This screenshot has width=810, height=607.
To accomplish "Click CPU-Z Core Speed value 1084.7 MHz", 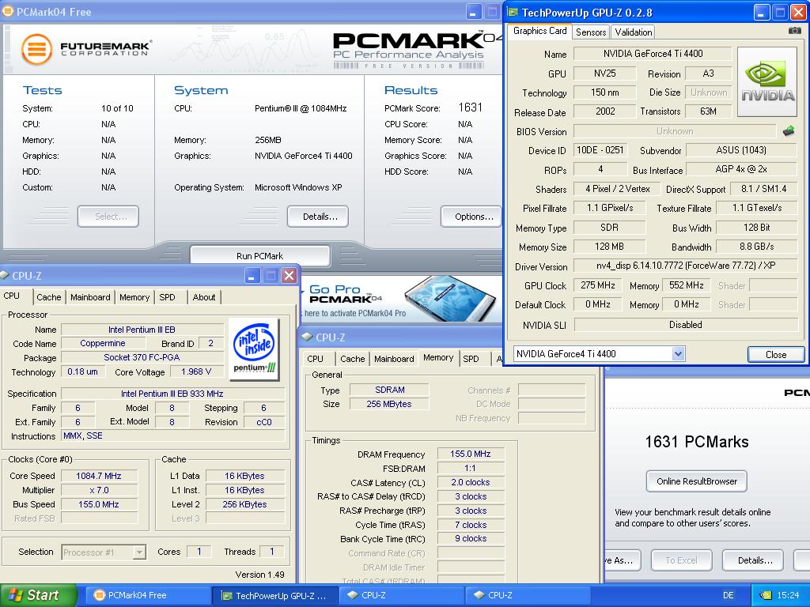I will coord(99,476).
